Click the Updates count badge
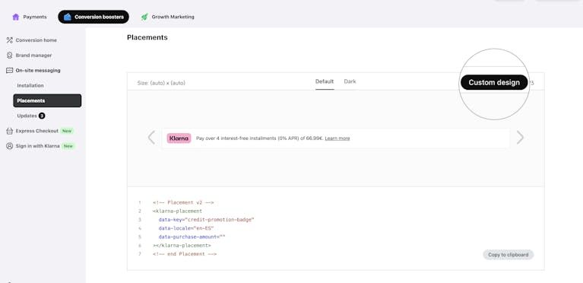583x283 pixels. coord(42,116)
